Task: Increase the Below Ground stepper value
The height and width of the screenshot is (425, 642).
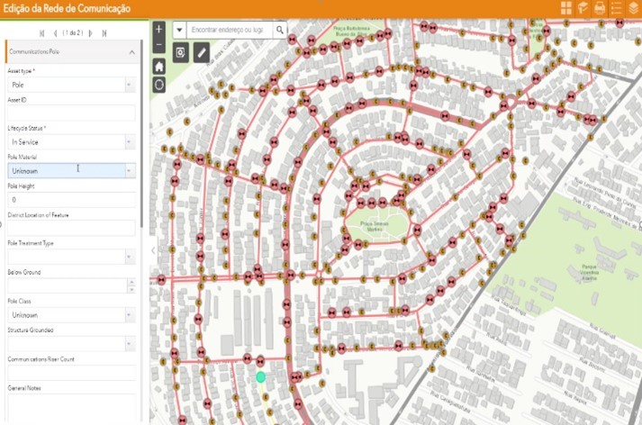Action: click(131, 282)
